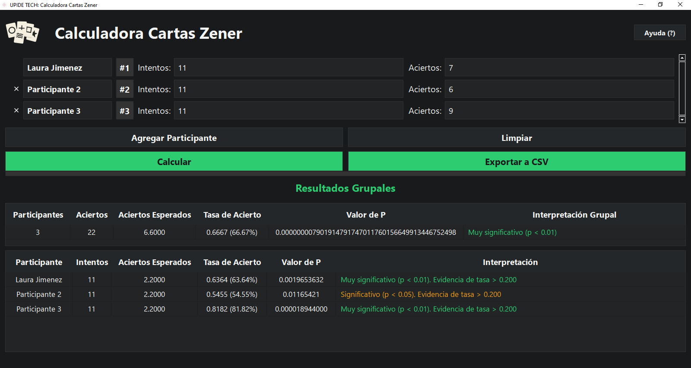Image resolution: width=691 pixels, height=368 pixels.
Task: Click the Participante 2 name field
Action: click(67, 89)
